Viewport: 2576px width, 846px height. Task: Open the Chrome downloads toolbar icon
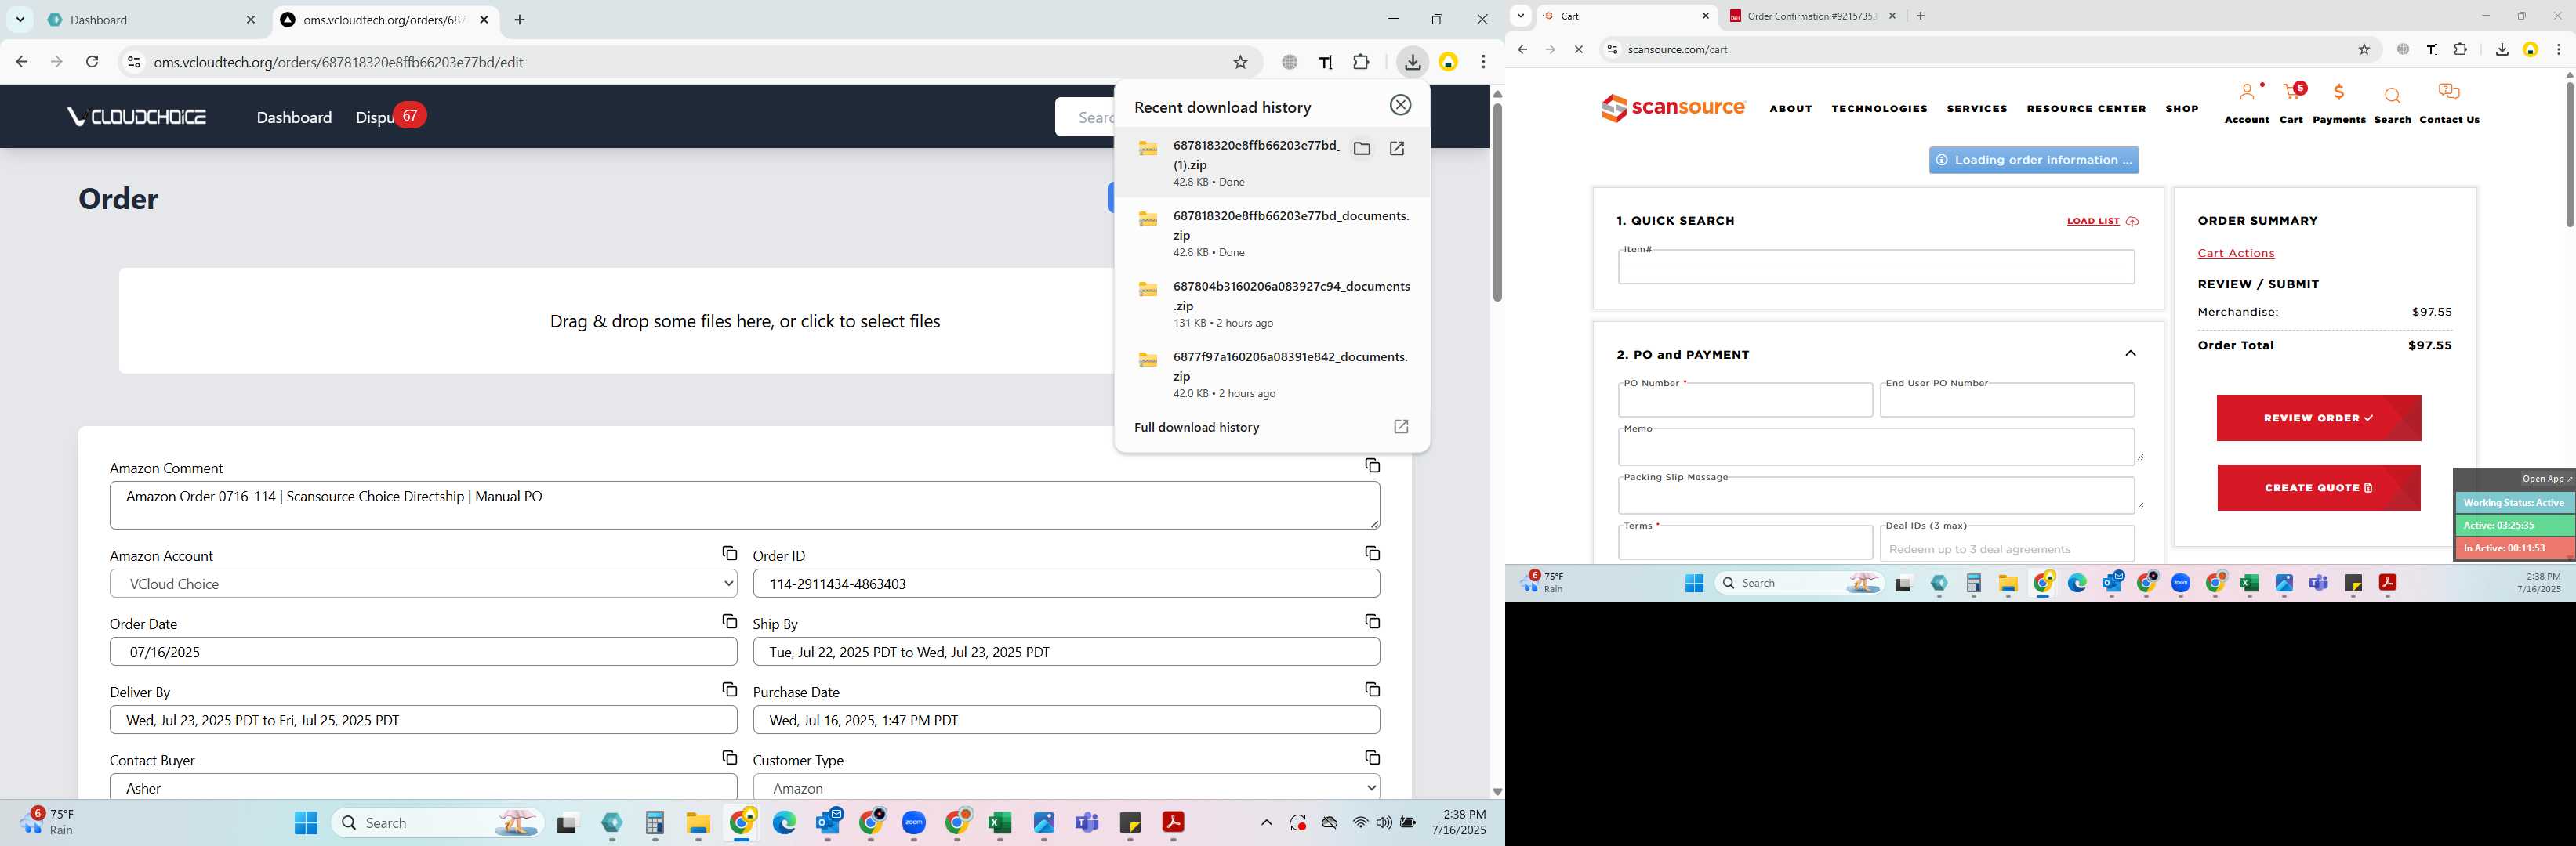(x=1412, y=62)
